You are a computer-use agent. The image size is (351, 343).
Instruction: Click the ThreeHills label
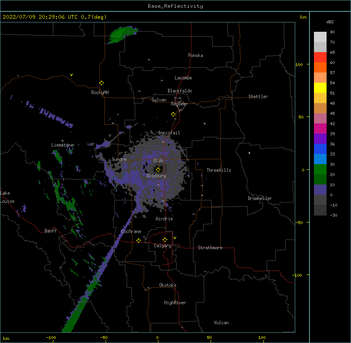[x=219, y=170]
